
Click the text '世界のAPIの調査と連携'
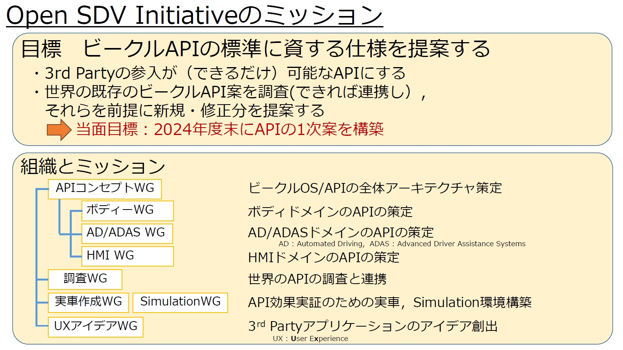317,279
